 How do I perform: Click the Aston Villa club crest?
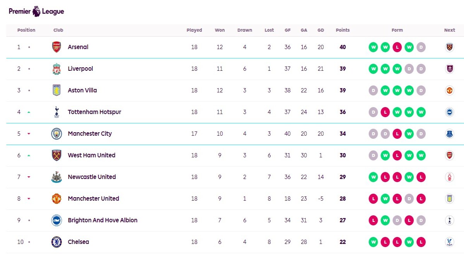56,90
